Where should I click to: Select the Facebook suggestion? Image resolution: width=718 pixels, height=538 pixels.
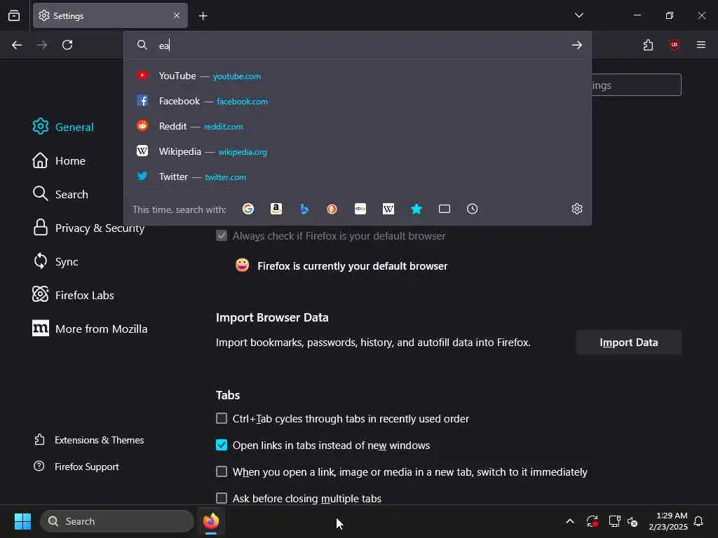click(x=358, y=101)
